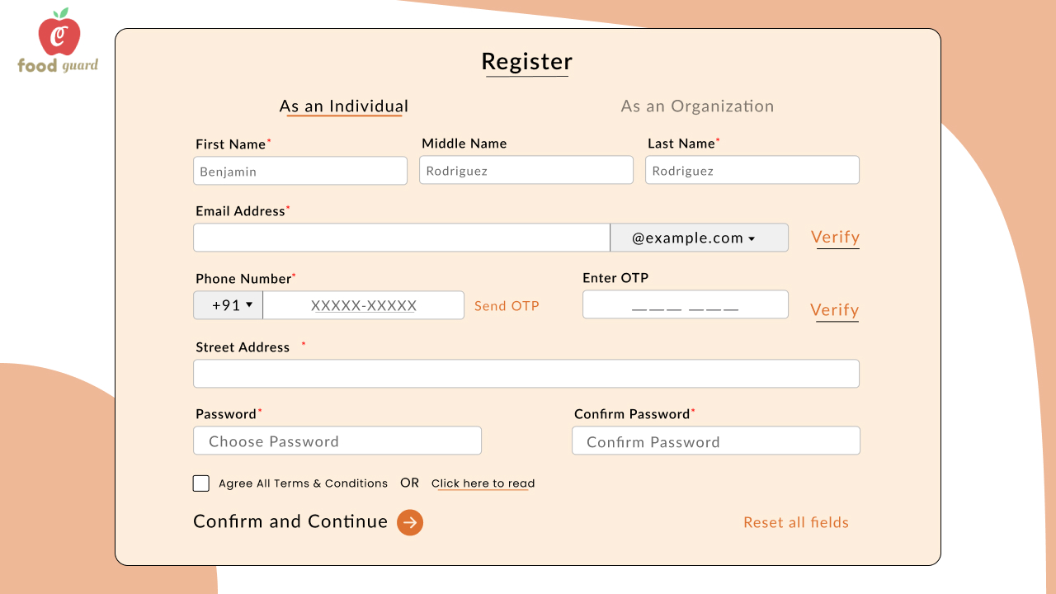Click into the Email Address text box
This screenshot has height=594, width=1056.
402,238
